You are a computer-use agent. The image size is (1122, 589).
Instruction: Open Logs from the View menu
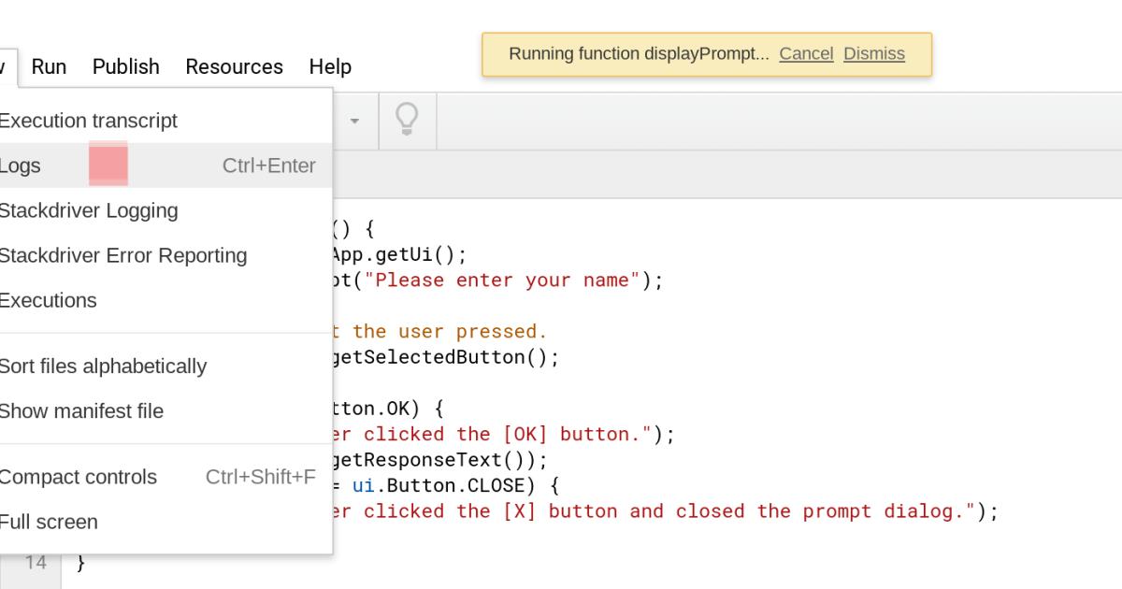pos(21,165)
